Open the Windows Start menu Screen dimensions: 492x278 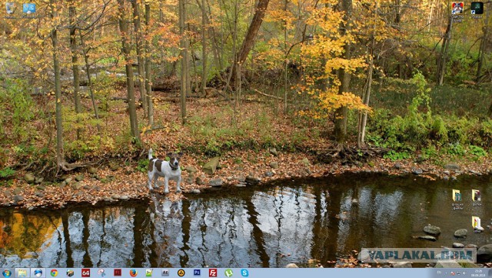pos(6,273)
